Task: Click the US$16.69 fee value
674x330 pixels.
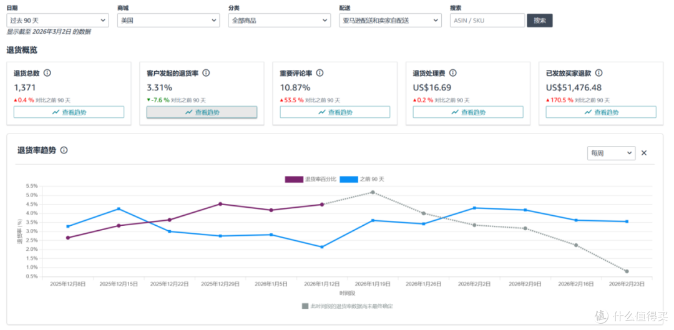Action: coord(432,88)
